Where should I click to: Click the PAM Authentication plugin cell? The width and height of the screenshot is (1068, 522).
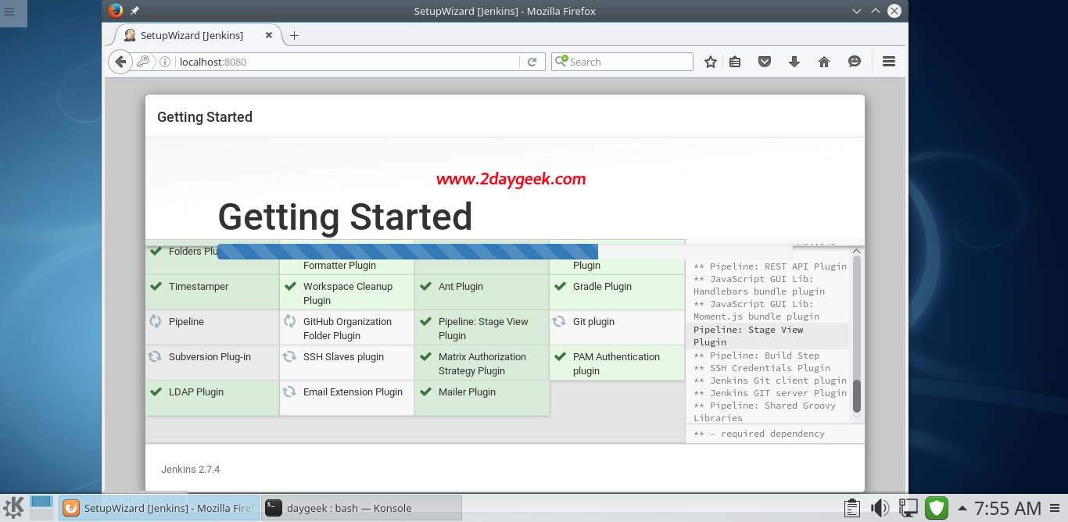coord(617,363)
